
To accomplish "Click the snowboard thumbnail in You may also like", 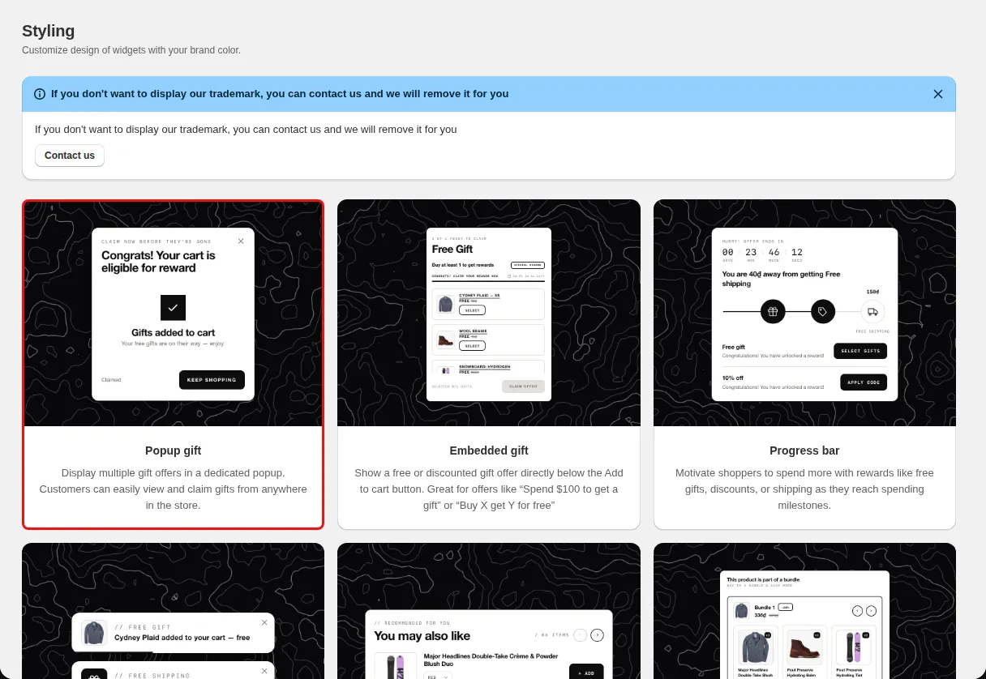I will (x=396, y=666).
